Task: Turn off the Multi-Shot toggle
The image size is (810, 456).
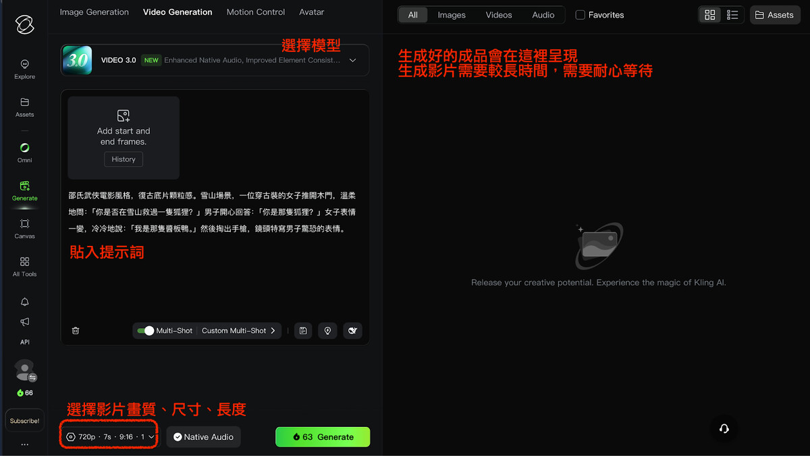Action: (x=145, y=331)
